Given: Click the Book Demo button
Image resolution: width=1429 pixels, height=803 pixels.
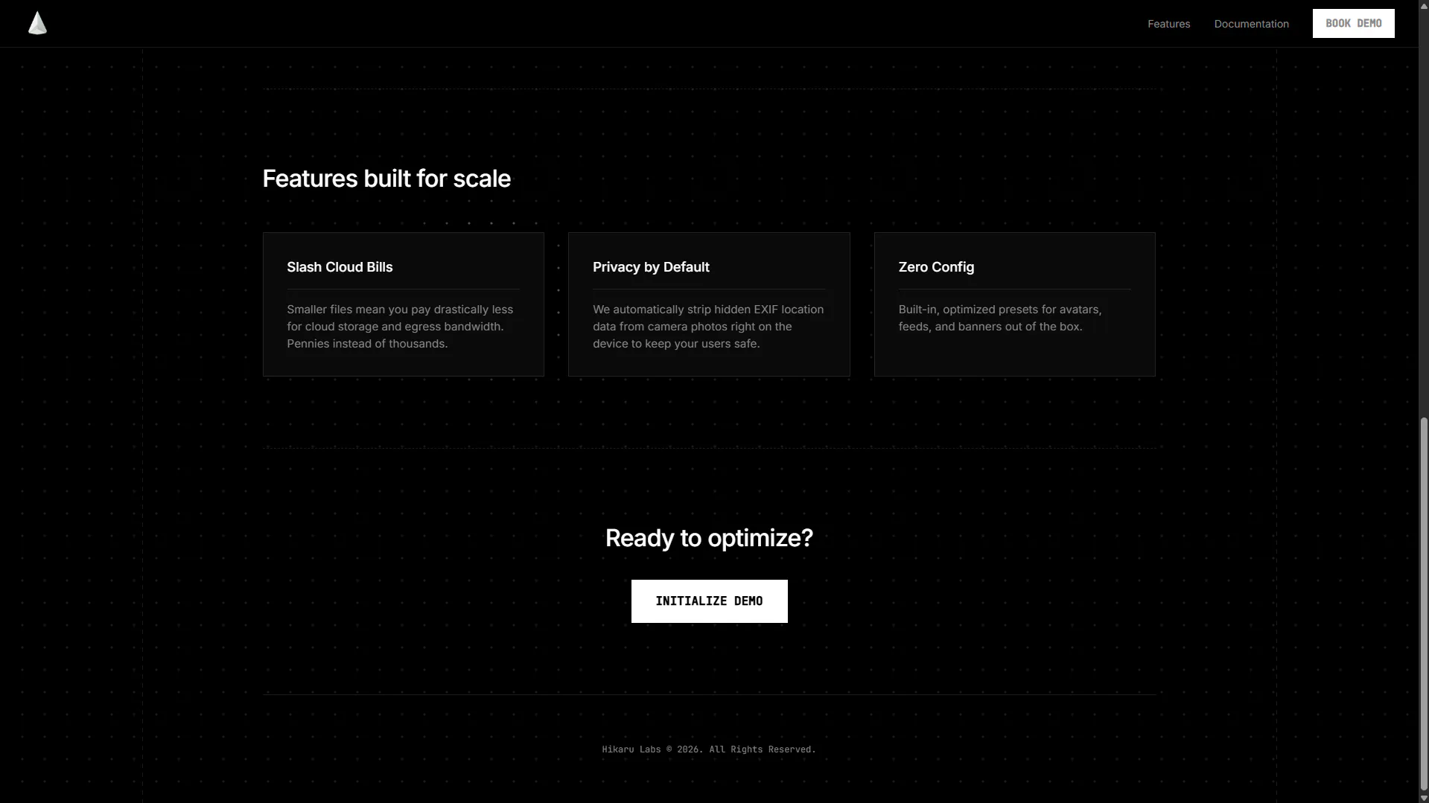Looking at the screenshot, I should [1353, 23].
